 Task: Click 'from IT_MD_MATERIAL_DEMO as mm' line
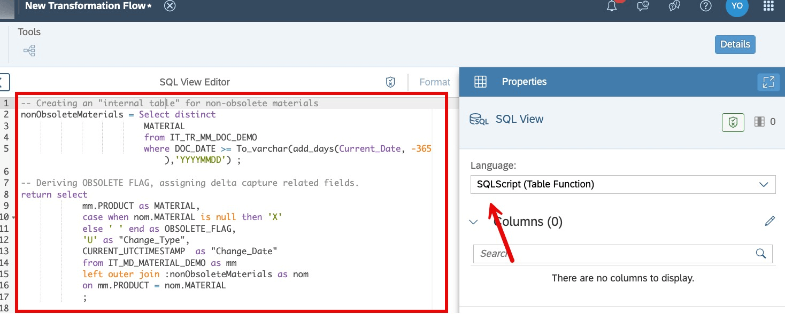(x=159, y=263)
